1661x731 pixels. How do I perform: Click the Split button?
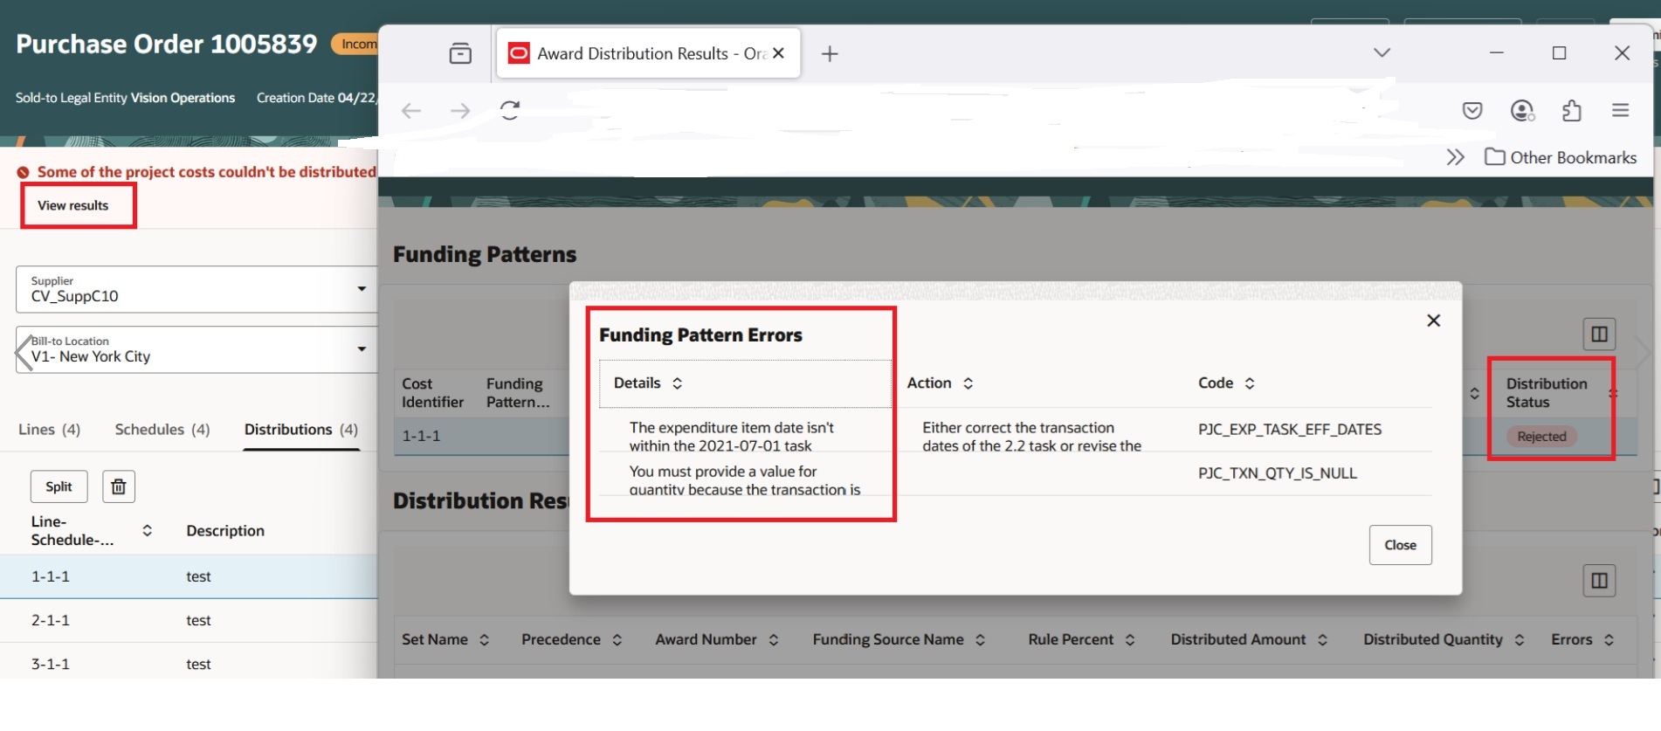pyautogui.click(x=59, y=486)
